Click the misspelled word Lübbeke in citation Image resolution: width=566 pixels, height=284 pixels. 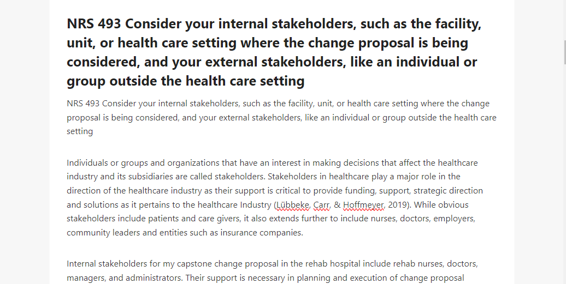coord(293,205)
